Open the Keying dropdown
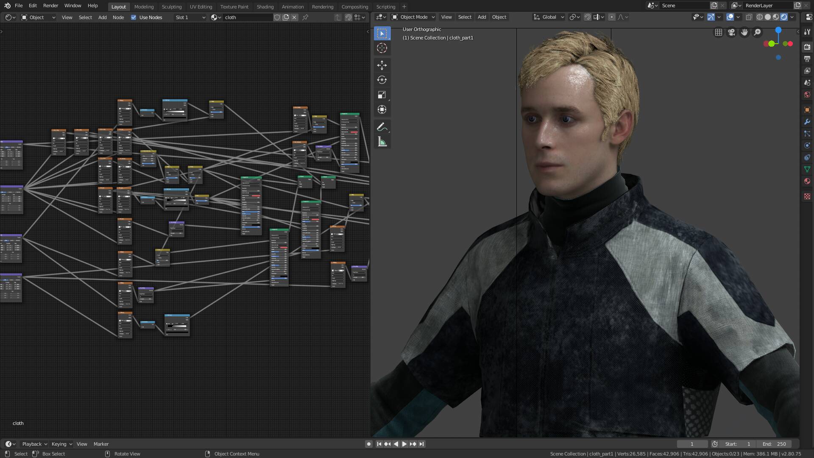This screenshot has height=458, width=814. pos(61,444)
